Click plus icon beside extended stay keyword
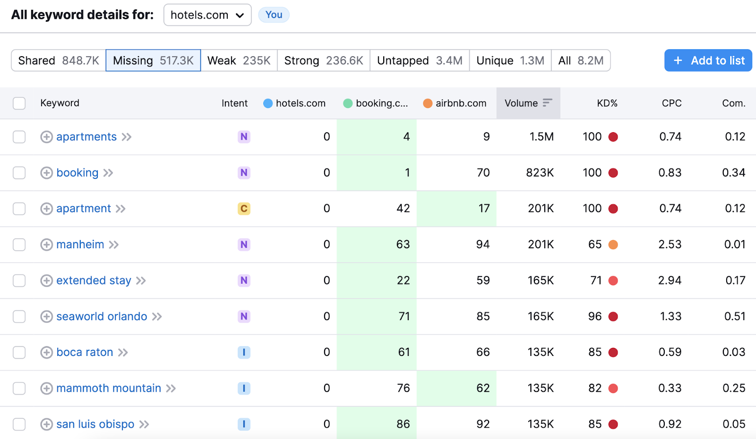 [x=46, y=280]
